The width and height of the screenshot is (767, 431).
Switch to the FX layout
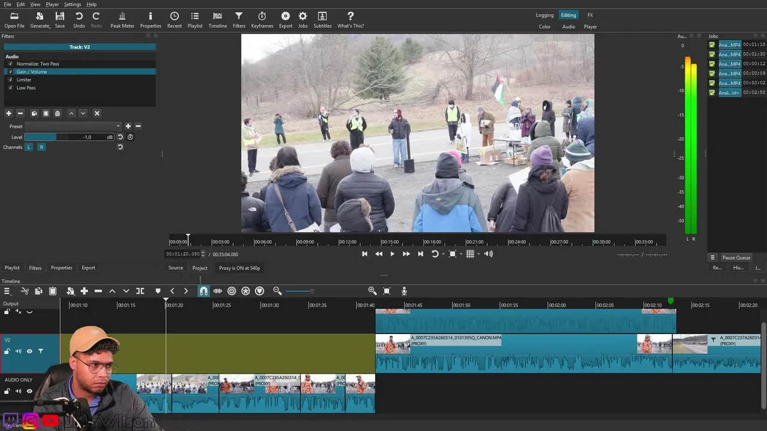point(590,15)
